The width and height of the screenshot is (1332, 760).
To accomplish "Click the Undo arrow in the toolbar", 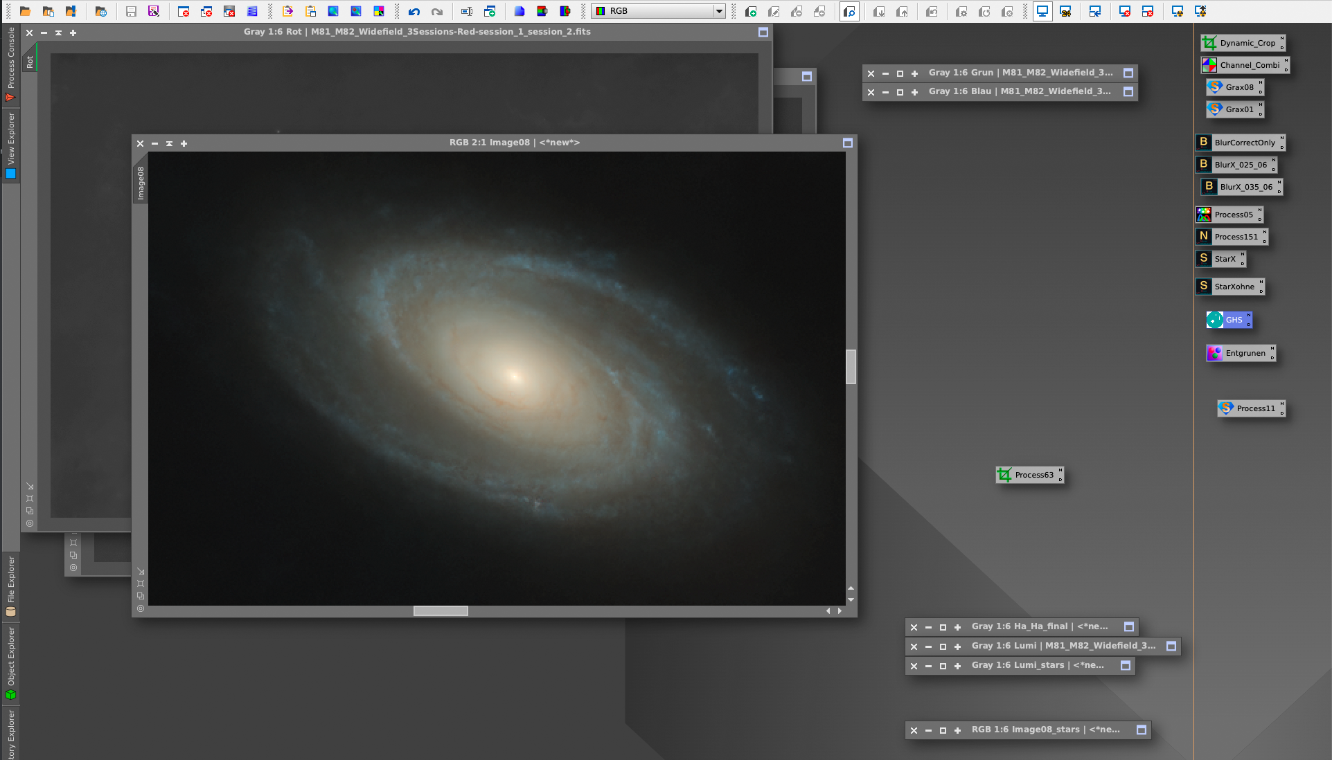I will pos(414,11).
